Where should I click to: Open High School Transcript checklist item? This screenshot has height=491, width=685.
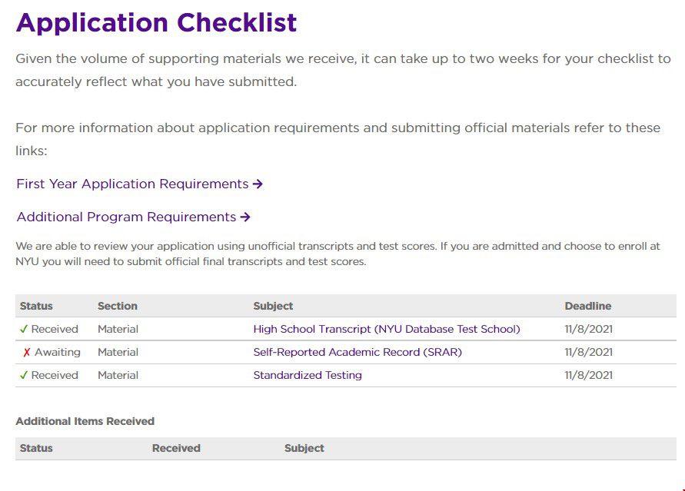pyautogui.click(x=387, y=329)
